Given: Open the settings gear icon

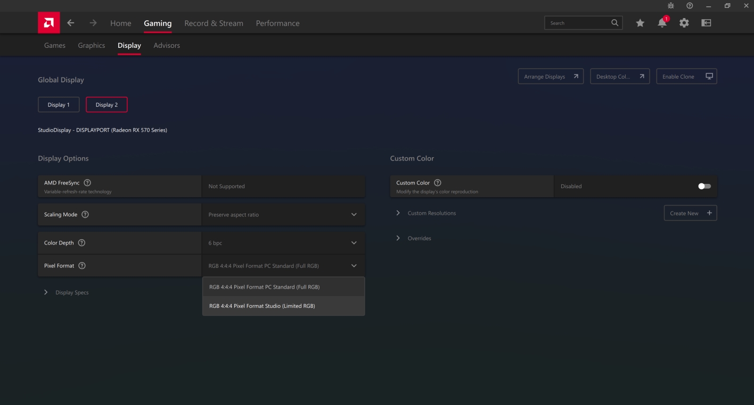Looking at the screenshot, I should coord(684,23).
